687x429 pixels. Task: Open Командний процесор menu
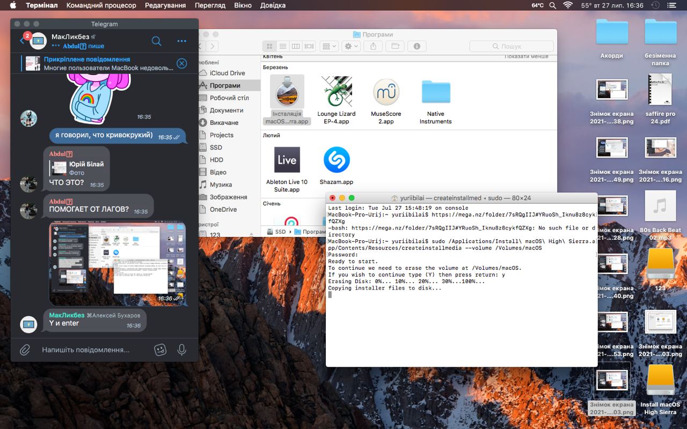[101, 5]
